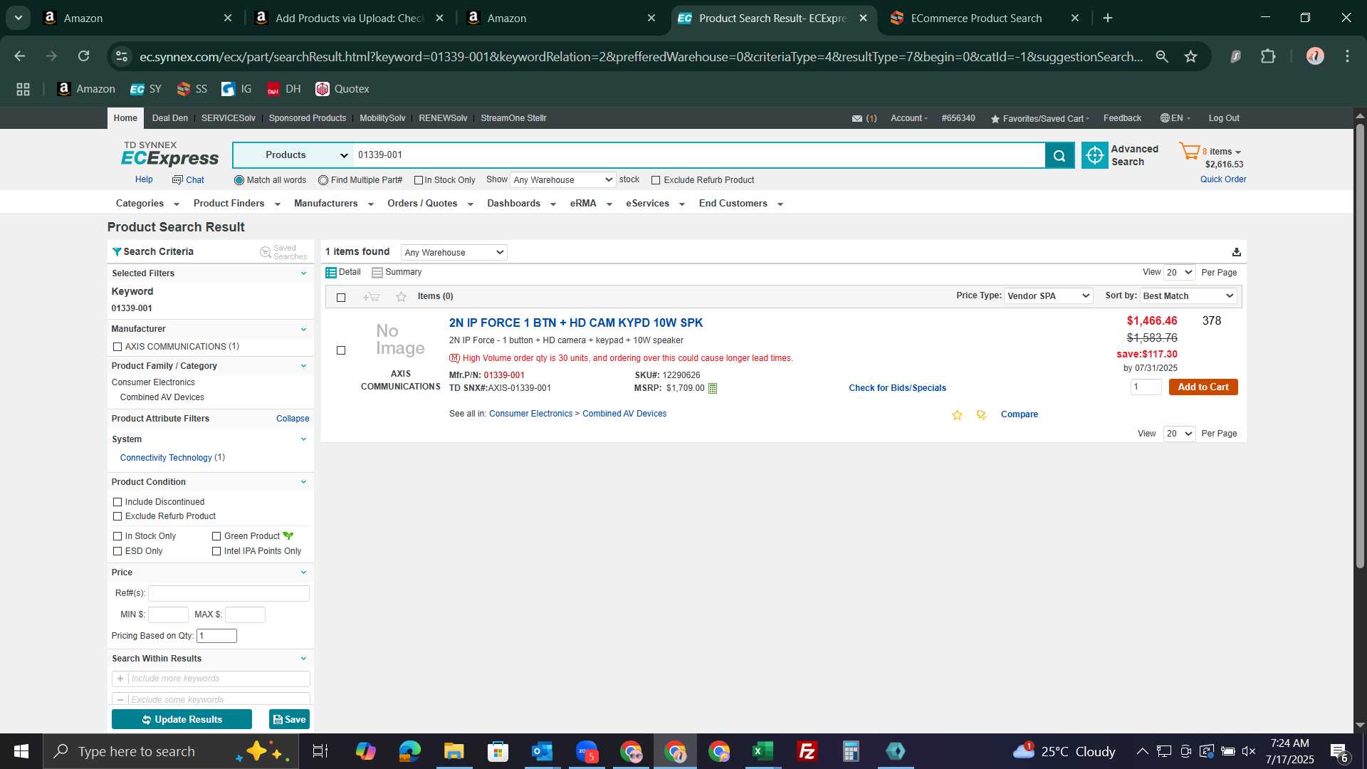Check Include Discontinued option
Viewport: 1367px width, 769px height.
(117, 502)
